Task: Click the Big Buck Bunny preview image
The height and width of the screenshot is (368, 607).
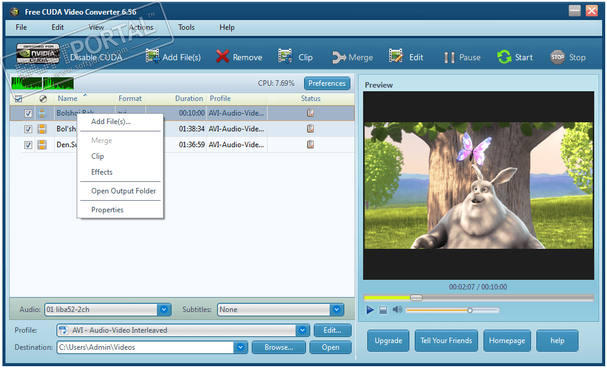Action: tap(479, 186)
